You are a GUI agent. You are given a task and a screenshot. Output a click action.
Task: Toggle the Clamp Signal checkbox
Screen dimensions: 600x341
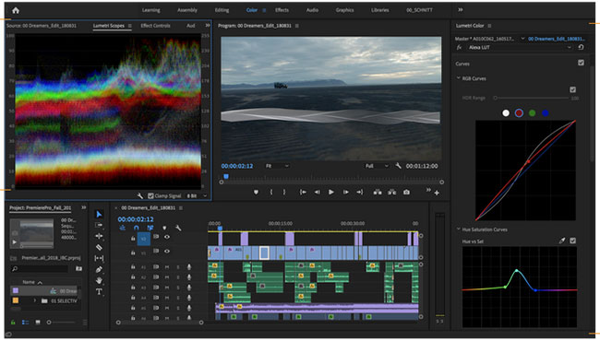tap(150, 195)
